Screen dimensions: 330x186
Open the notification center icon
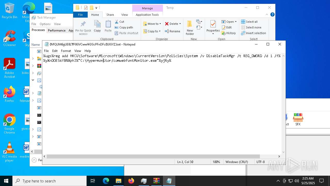pos(321,181)
